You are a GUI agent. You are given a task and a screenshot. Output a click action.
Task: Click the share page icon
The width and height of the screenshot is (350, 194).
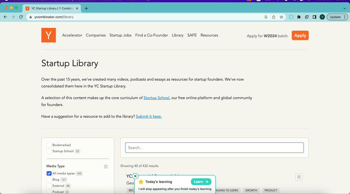tap(273, 17)
